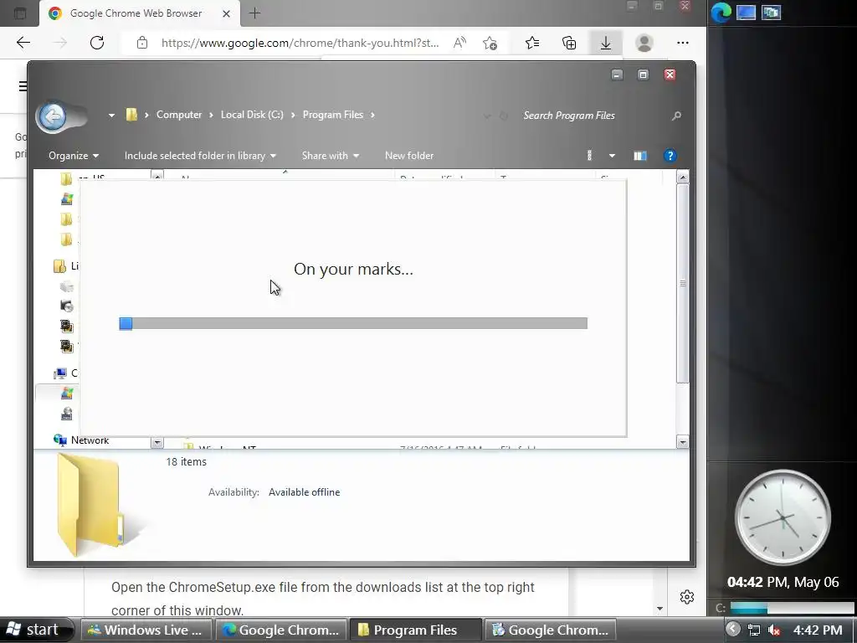Select Local Disk (C:) in breadcrumb
This screenshot has height=643, width=857.
[x=252, y=115]
